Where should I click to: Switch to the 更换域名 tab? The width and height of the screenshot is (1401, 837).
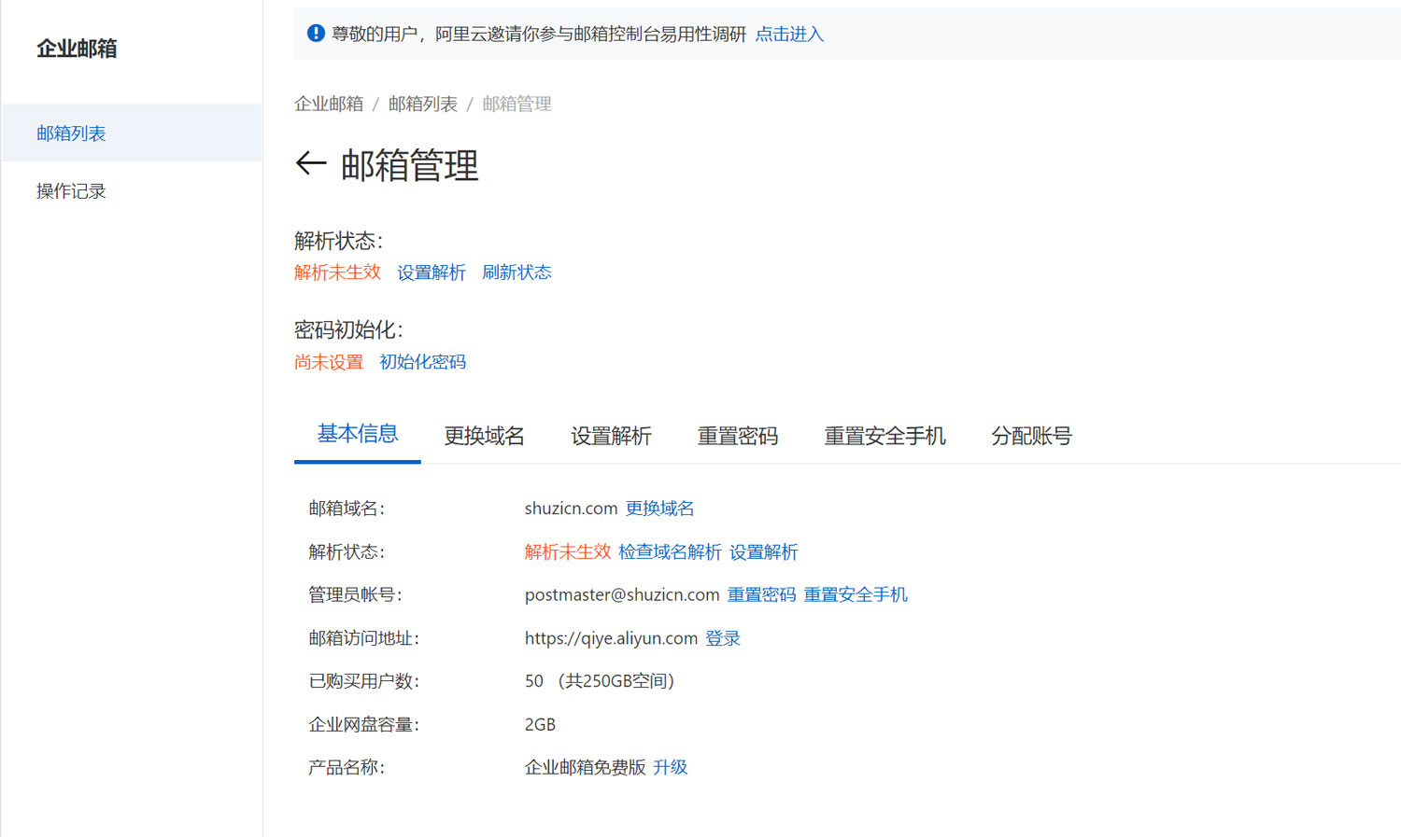484,436
